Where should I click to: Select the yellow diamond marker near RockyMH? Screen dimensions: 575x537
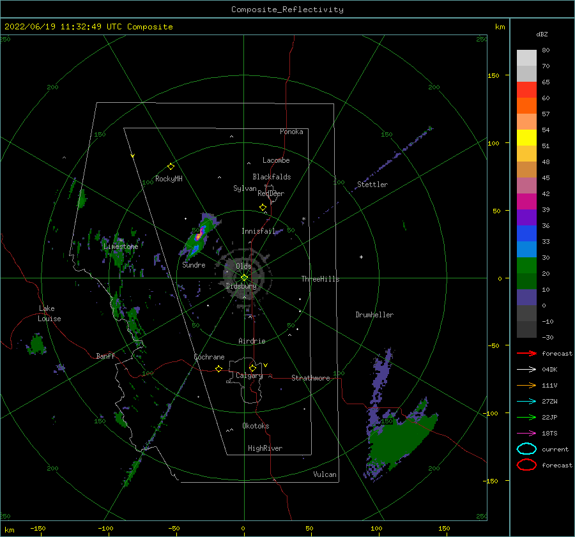point(171,167)
